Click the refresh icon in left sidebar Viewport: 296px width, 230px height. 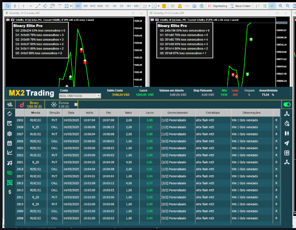pyautogui.click(x=10, y=114)
